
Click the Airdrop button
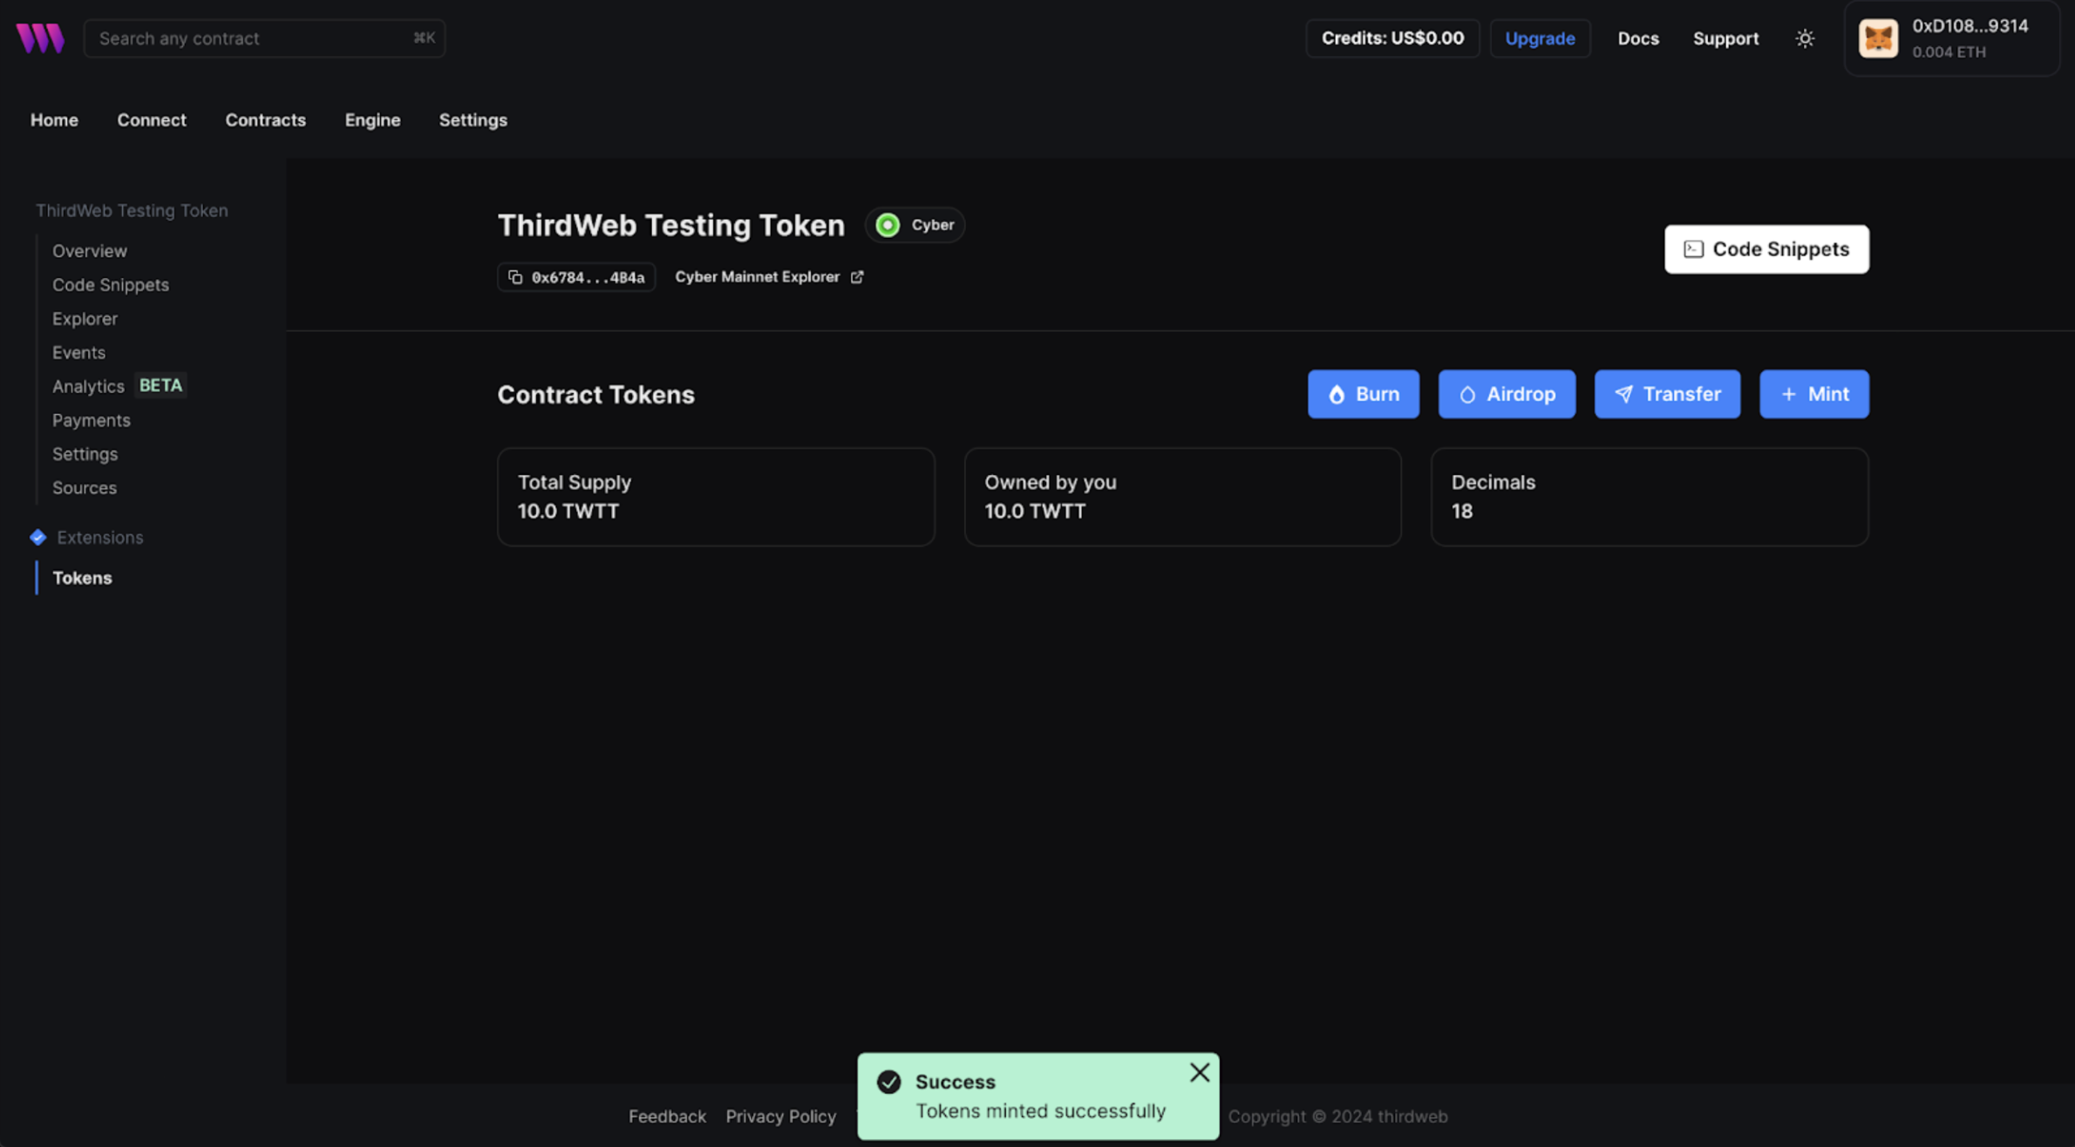pos(1507,394)
